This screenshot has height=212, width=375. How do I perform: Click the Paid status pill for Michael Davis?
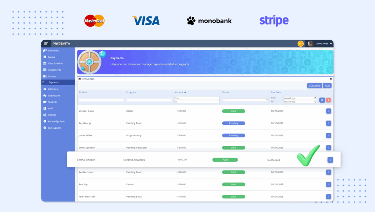click(234, 111)
